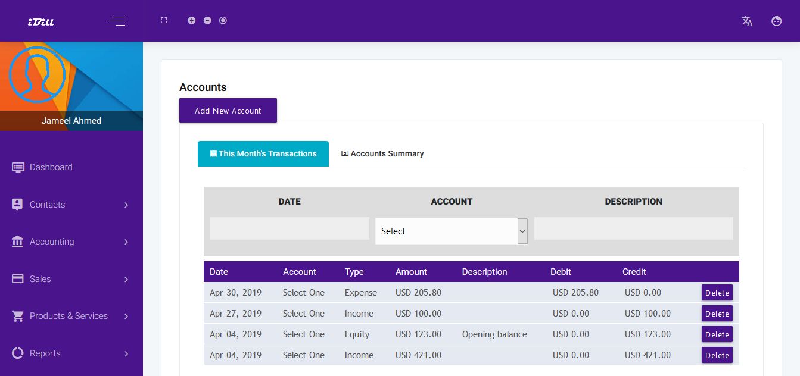
Task: Click the plus icon in the top toolbar
Action: 192,20
